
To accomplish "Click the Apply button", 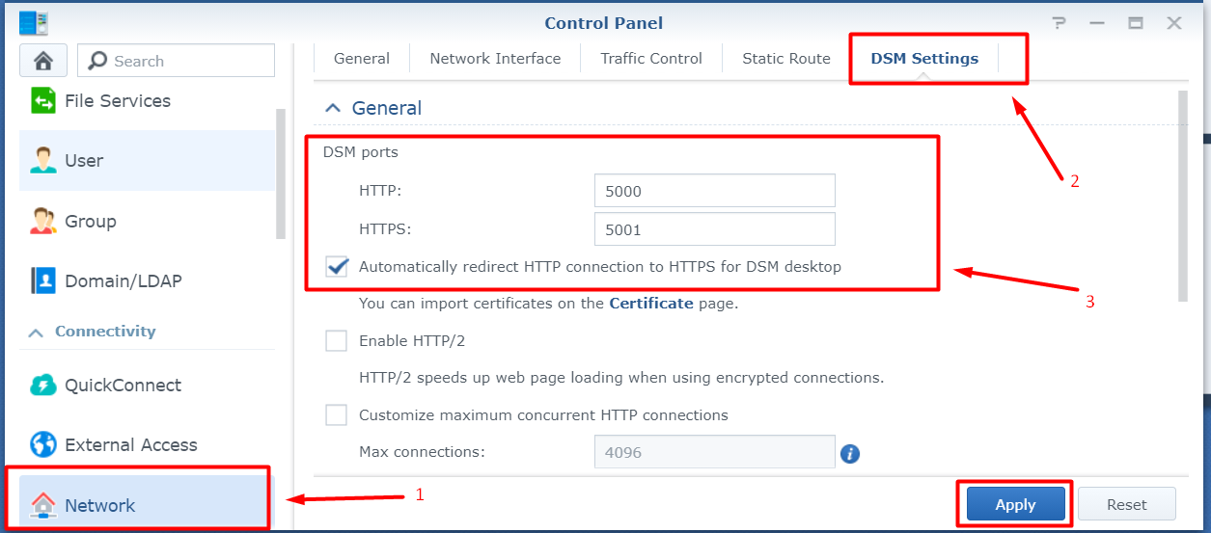I will coord(1015,504).
